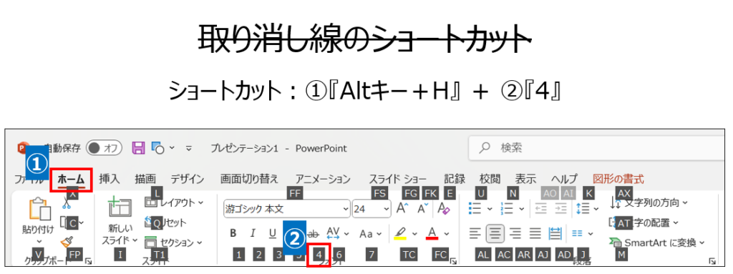Open the 描画 tab
This screenshot has height=274, width=733.
(145, 179)
